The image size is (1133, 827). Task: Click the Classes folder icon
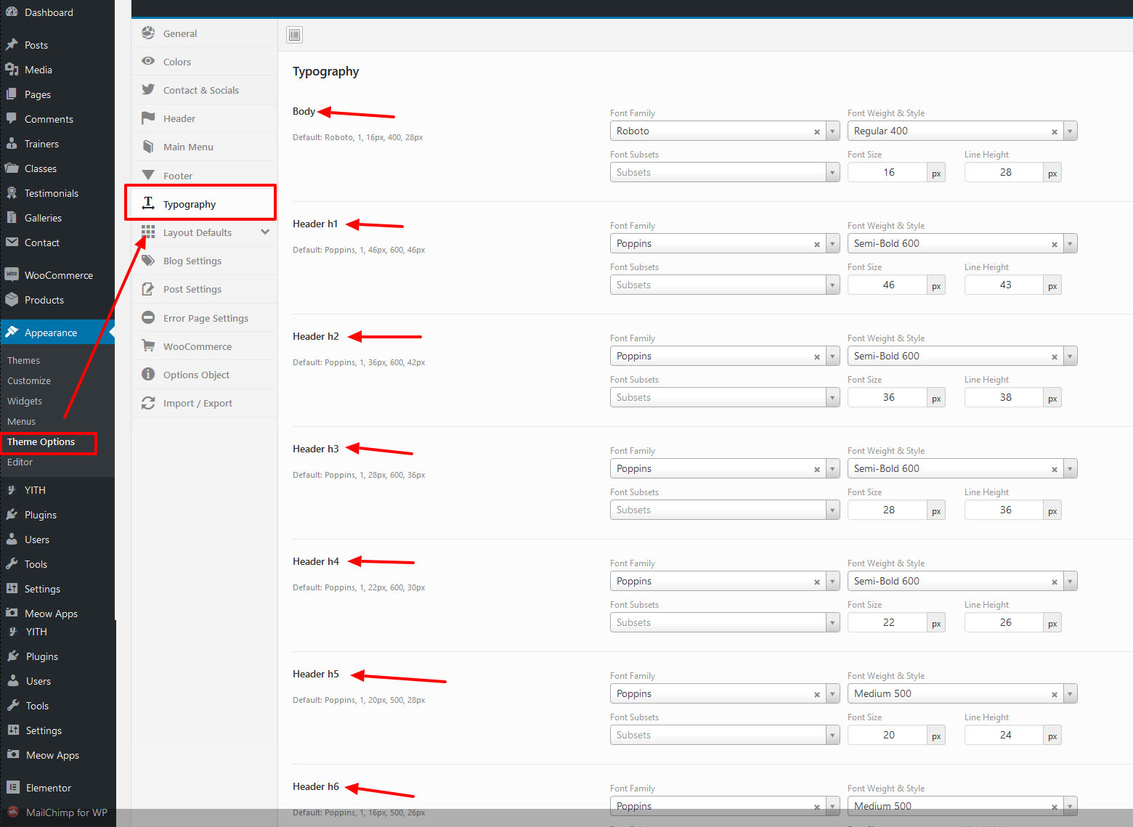tap(12, 168)
